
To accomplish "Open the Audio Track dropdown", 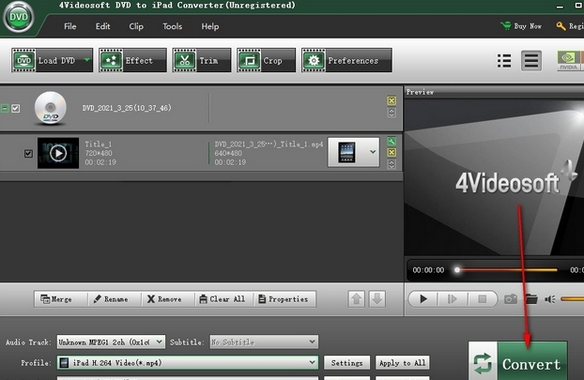I will (111, 342).
